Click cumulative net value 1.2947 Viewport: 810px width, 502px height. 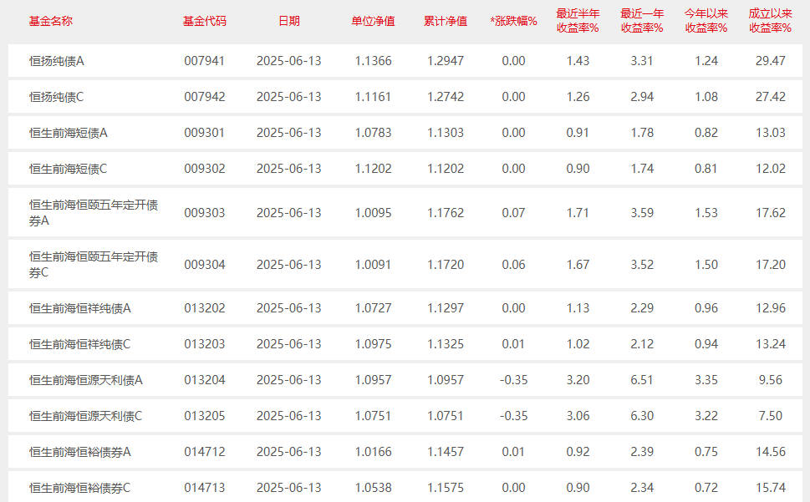click(446, 61)
